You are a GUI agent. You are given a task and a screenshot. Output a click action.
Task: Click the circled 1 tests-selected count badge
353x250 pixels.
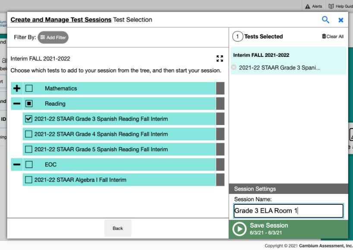[x=238, y=36]
